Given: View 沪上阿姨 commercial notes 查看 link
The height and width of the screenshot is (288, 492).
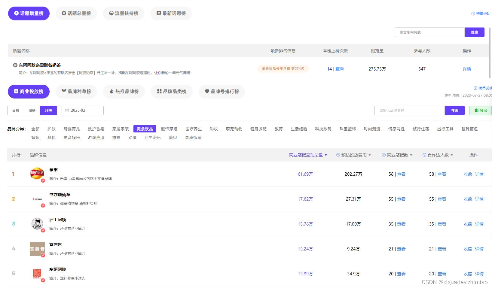Looking at the screenshot, I should click(x=401, y=224).
